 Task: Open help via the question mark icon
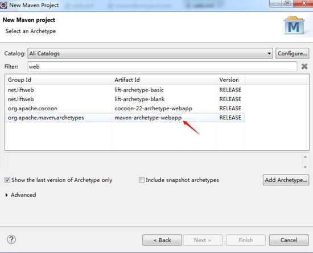point(11,239)
